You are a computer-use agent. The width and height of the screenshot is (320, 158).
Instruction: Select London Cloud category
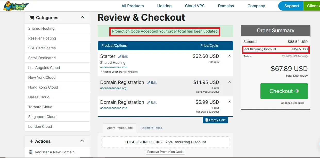(57, 127)
